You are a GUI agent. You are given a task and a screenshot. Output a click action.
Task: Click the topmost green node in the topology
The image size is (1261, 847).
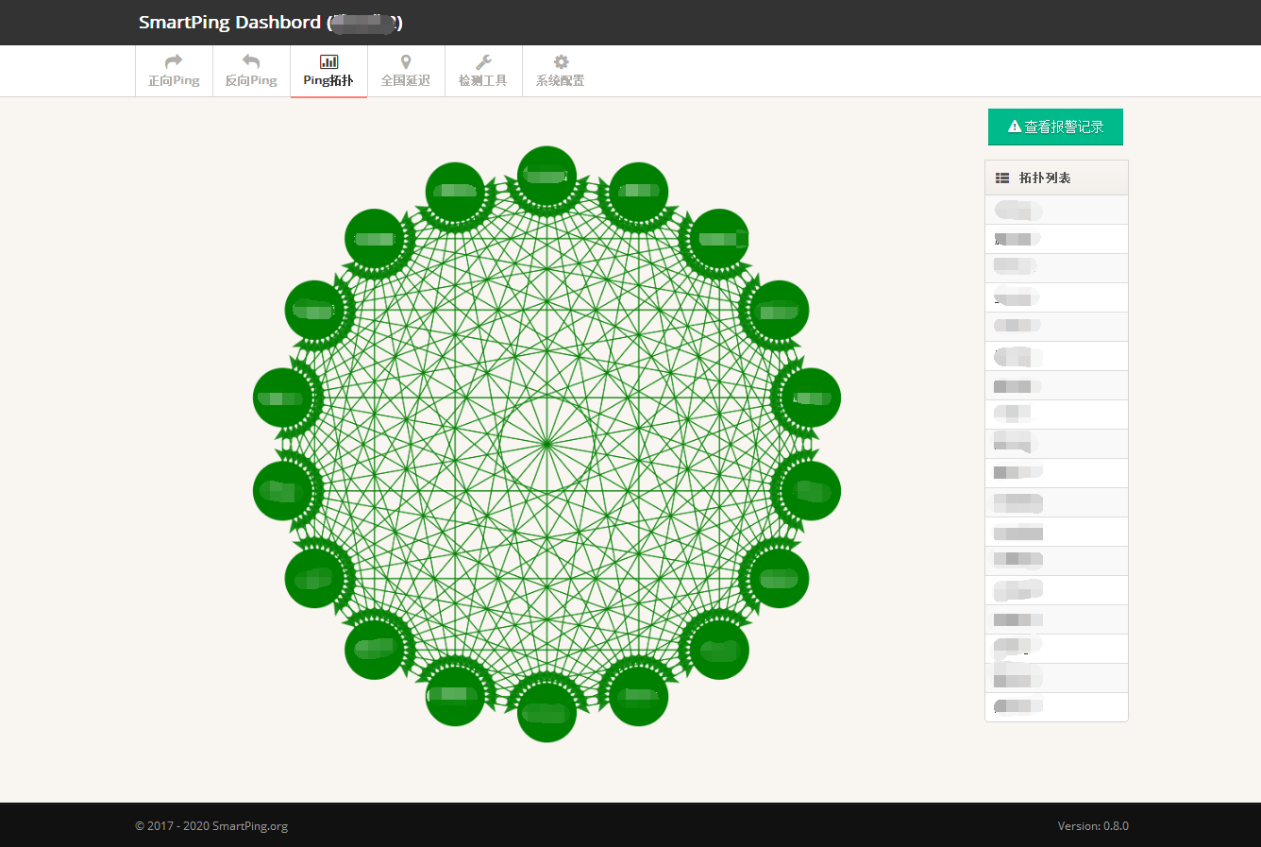[546, 176]
